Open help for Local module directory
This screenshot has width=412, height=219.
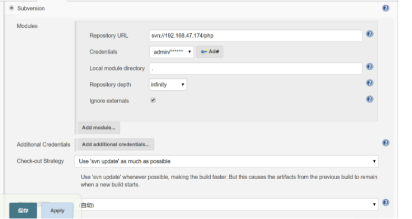(x=369, y=67)
